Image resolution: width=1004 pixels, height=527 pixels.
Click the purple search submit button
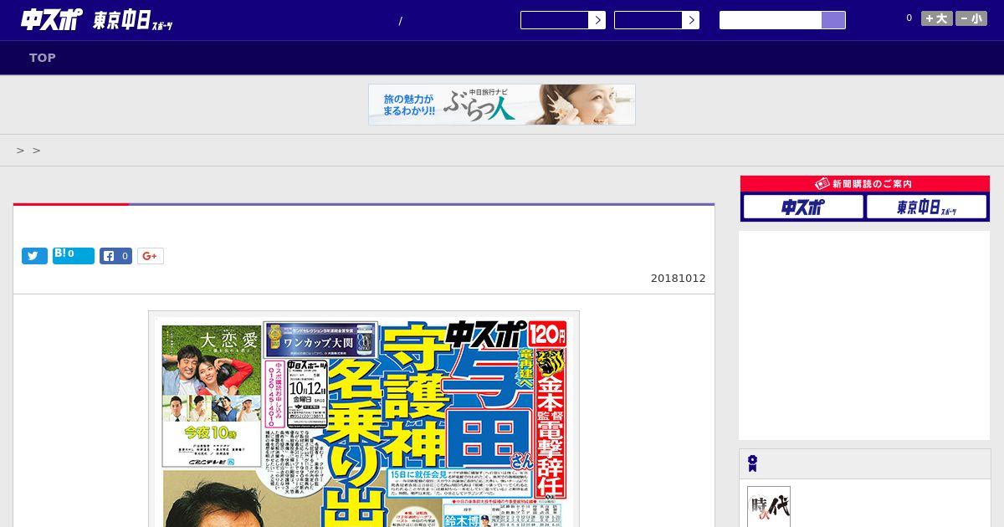coord(833,20)
